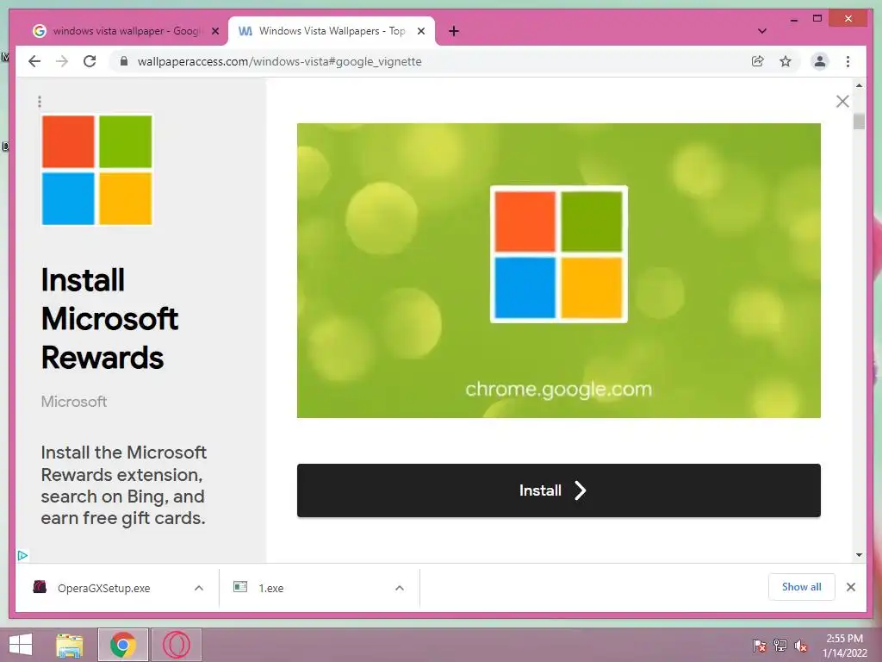
Task: Click the gray Microsoft advertiser name
Action: [74, 402]
